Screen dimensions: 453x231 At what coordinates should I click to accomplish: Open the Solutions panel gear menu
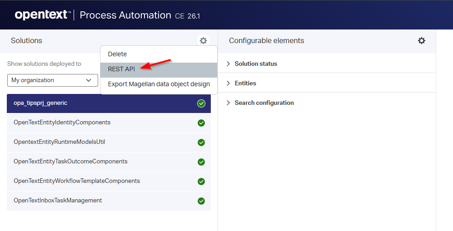pyautogui.click(x=204, y=41)
